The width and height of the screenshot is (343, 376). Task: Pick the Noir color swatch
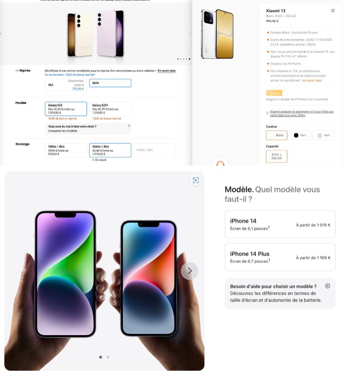click(300, 135)
